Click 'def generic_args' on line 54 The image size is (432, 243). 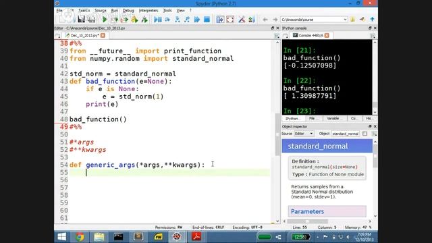(102, 165)
